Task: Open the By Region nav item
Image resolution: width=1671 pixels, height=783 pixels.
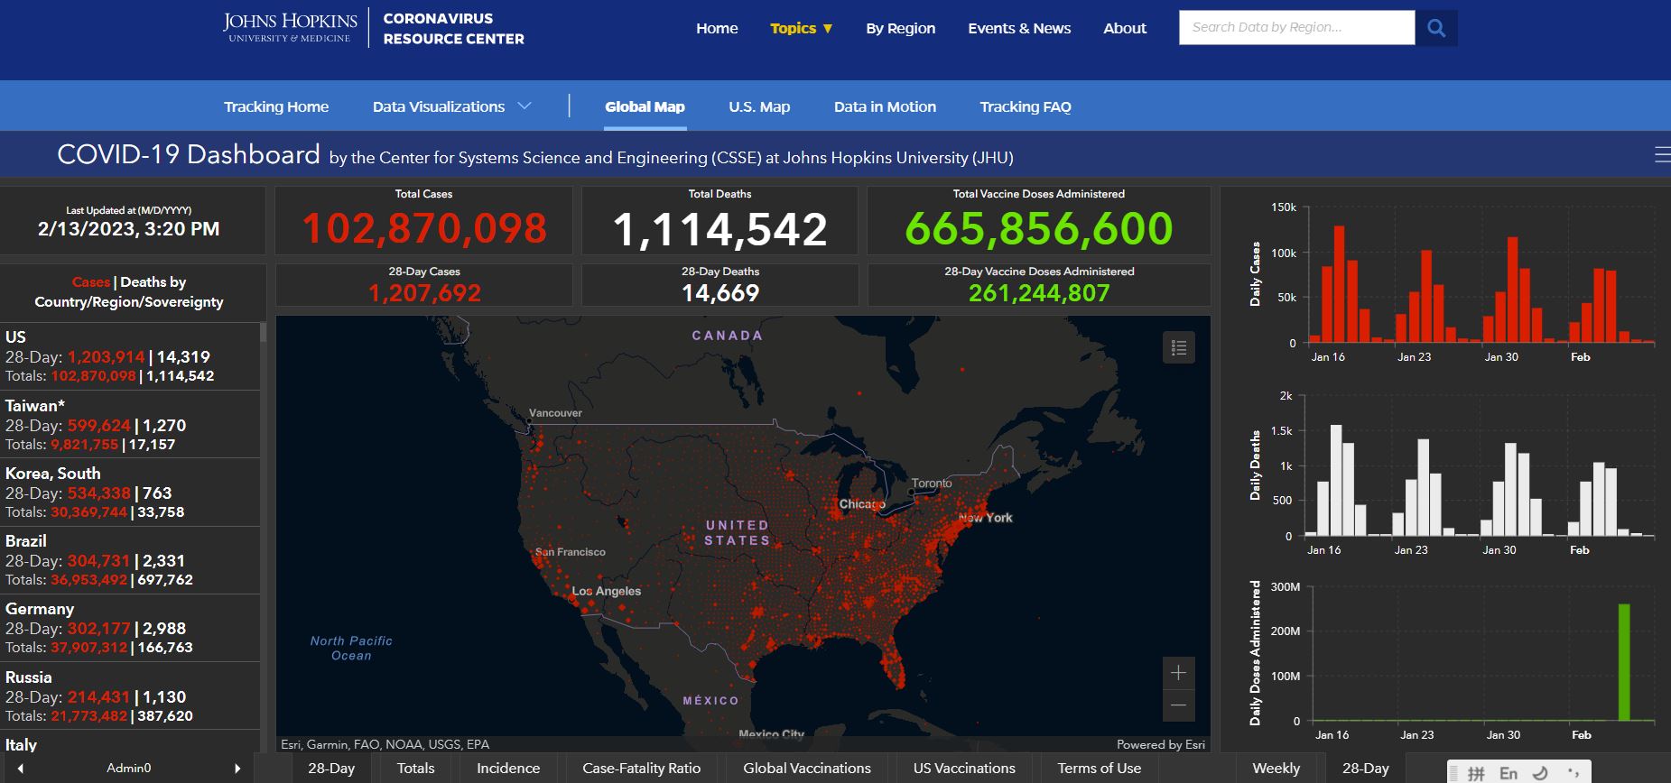Action: 900,28
